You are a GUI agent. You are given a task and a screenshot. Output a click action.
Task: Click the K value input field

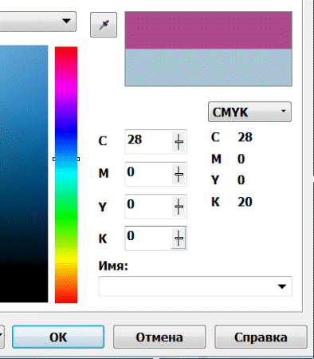click(x=148, y=239)
